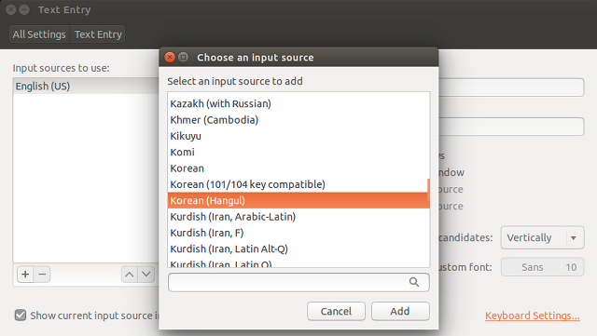The width and height of the screenshot is (597, 336).
Task: Select Kurdish (Iran, Latin Alt-Q)
Action: (x=298, y=249)
